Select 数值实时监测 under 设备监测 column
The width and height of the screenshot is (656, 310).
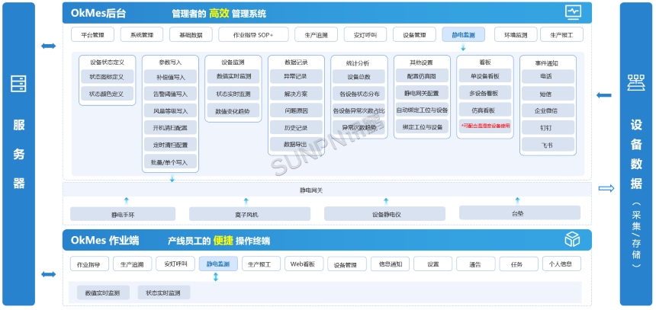233,76
